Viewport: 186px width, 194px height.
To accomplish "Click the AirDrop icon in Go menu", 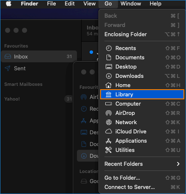I will click(109, 113).
